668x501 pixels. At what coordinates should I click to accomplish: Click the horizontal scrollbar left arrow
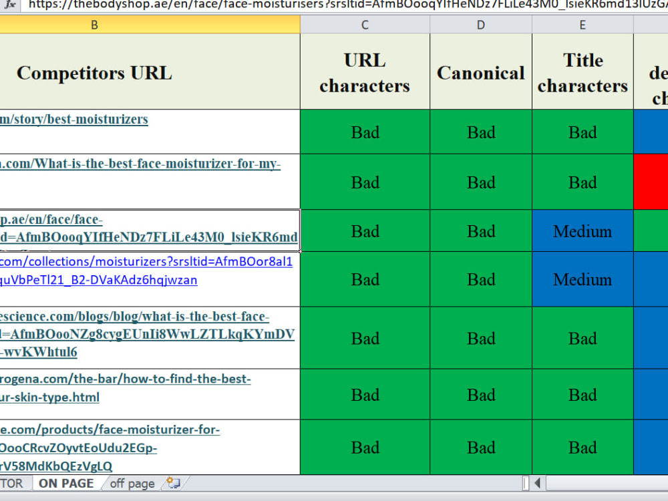click(538, 483)
